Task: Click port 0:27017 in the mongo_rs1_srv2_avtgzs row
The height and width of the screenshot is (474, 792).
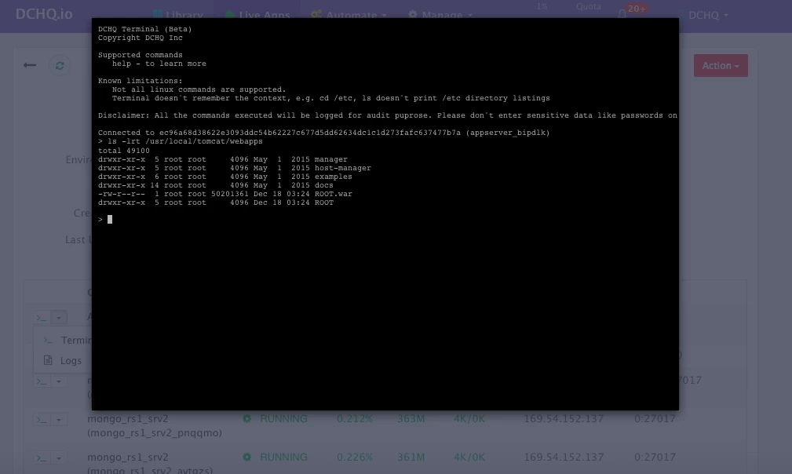Action: point(655,457)
